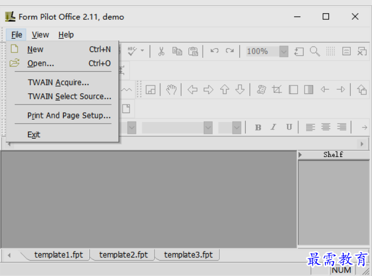Switch to template1.fpt tab
Viewport: 372px width, 276px height.
click(58, 255)
